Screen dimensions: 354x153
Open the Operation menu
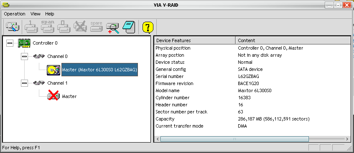coord(15,14)
